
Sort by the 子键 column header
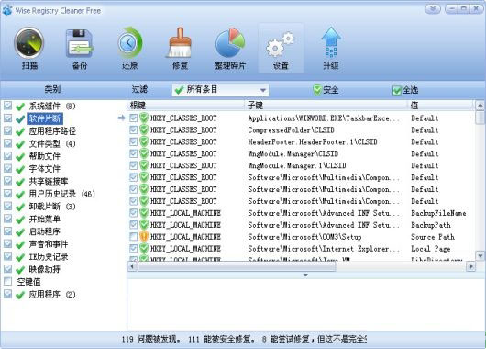coord(326,106)
